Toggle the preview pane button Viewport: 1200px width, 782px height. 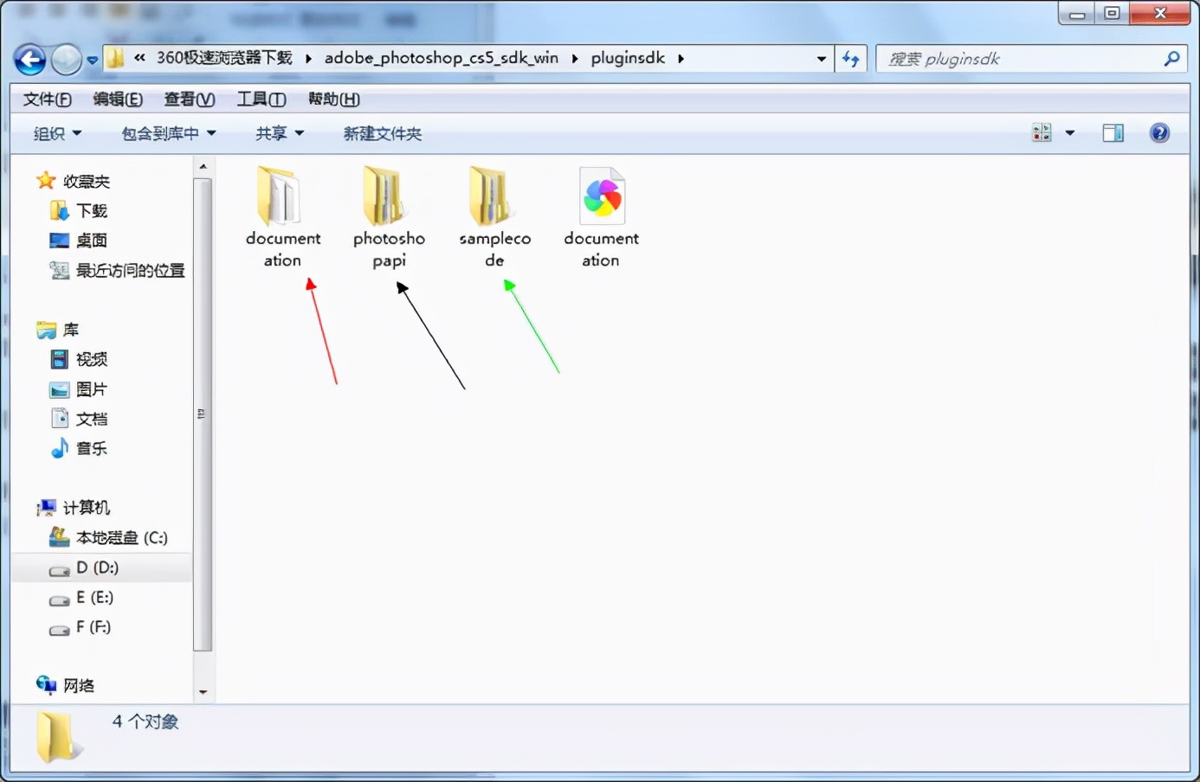click(1113, 133)
